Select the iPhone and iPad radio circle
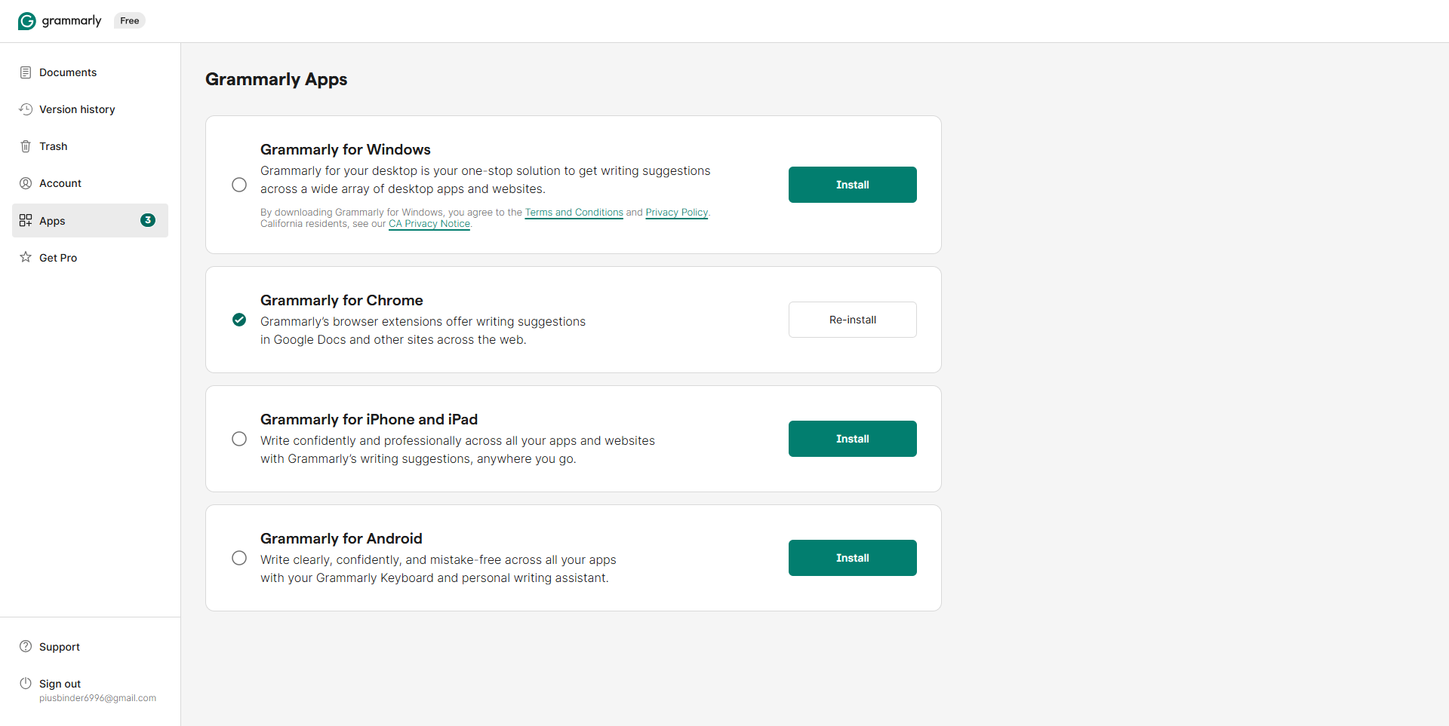The width and height of the screenshot is (1449, 726). [239, 439]
